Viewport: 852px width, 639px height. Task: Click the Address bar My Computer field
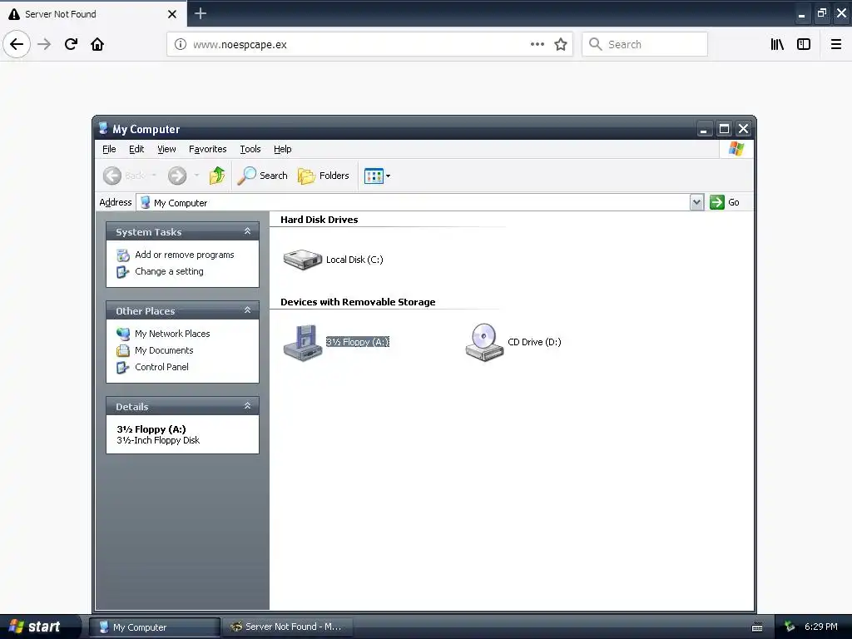coord(413,203)
